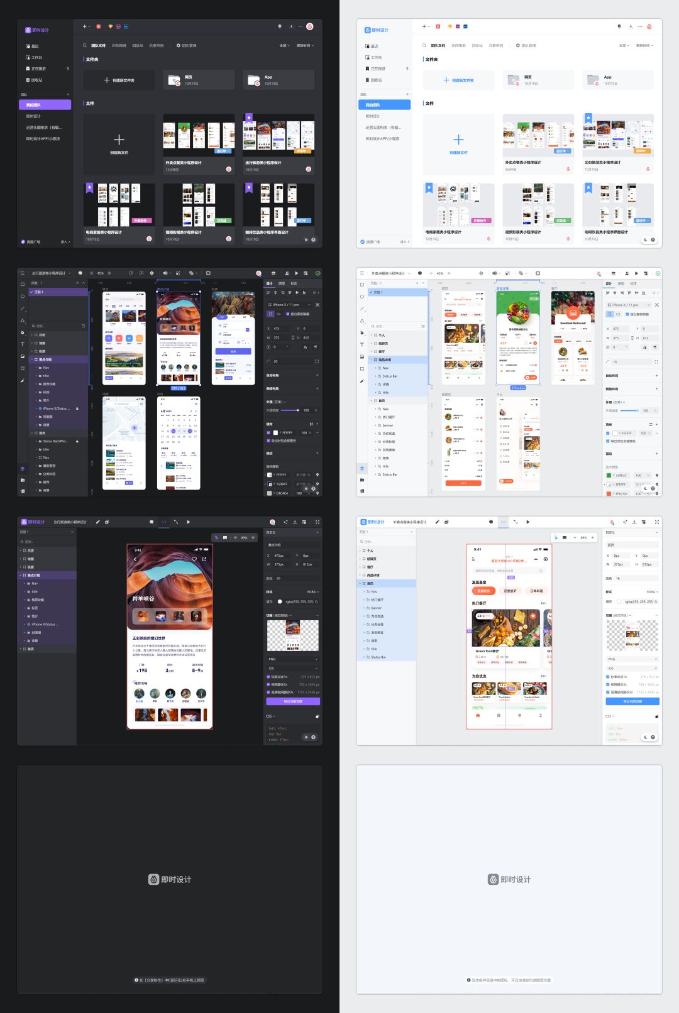
Task: Switch theme with sun icon in dark file browser
Action: coord(306,239)
